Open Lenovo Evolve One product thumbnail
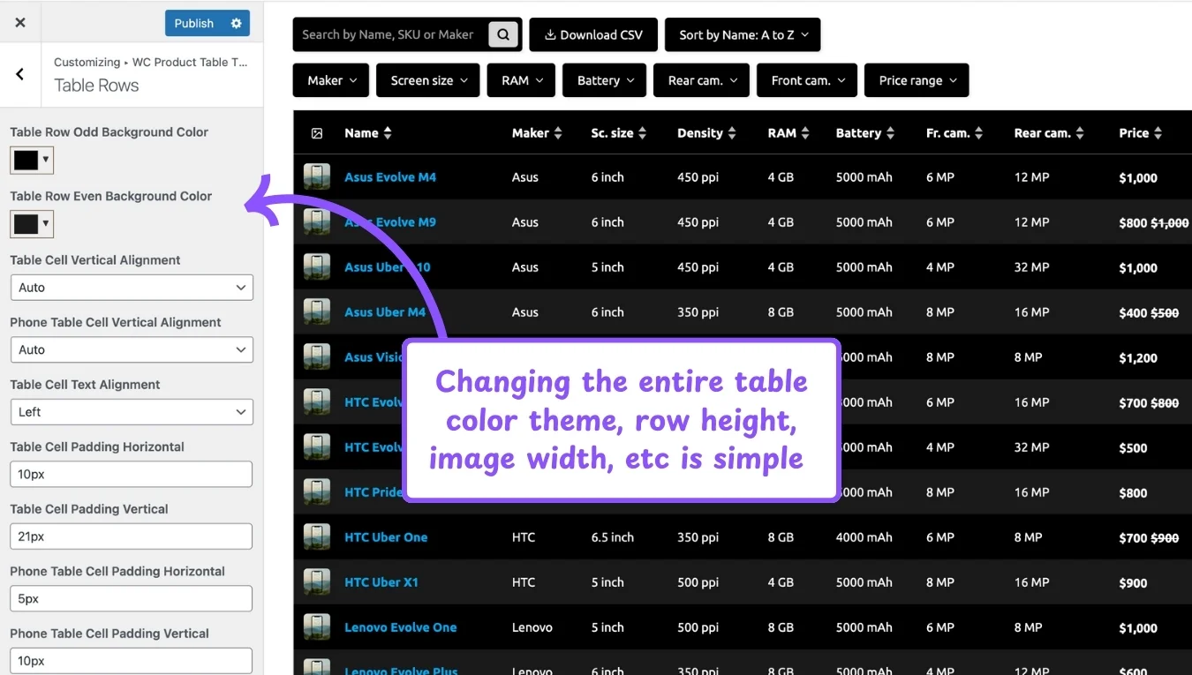The image size is (1192, 675). pyautogui.click(x=317, y=626)
